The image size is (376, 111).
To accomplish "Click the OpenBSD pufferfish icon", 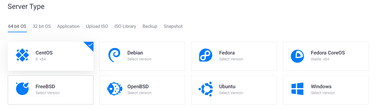I will point(115,89).
